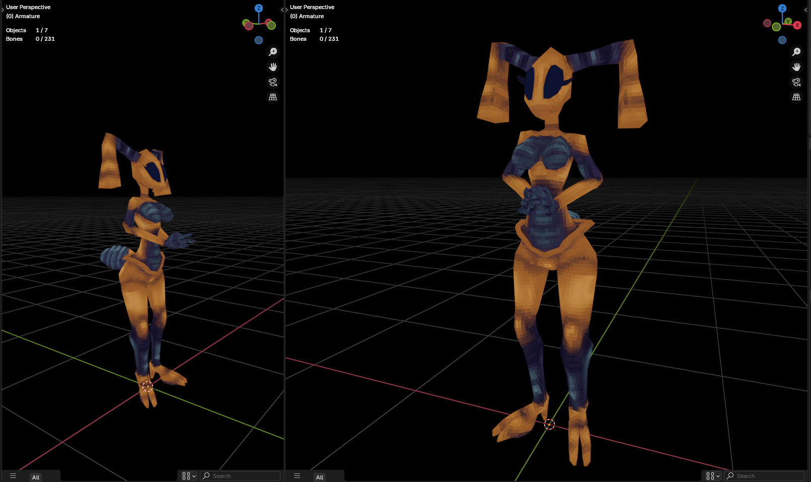Click the blue Z axis in right gizmo
This screenshot has width=811, height=482.
782,9
